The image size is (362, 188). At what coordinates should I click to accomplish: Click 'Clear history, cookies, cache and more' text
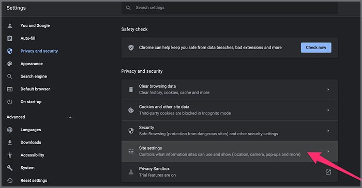(x=174, y=92)
